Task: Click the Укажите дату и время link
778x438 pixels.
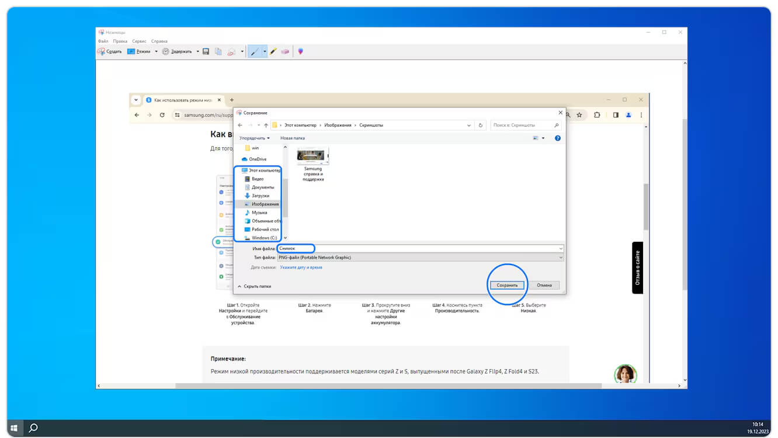Action: point(301,267)
